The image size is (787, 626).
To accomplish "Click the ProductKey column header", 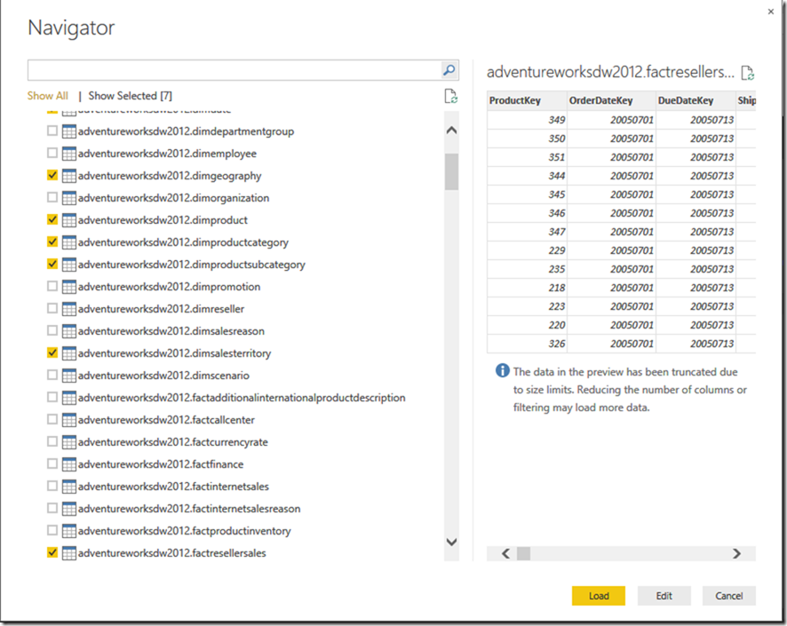I will [x=527, y=100].
